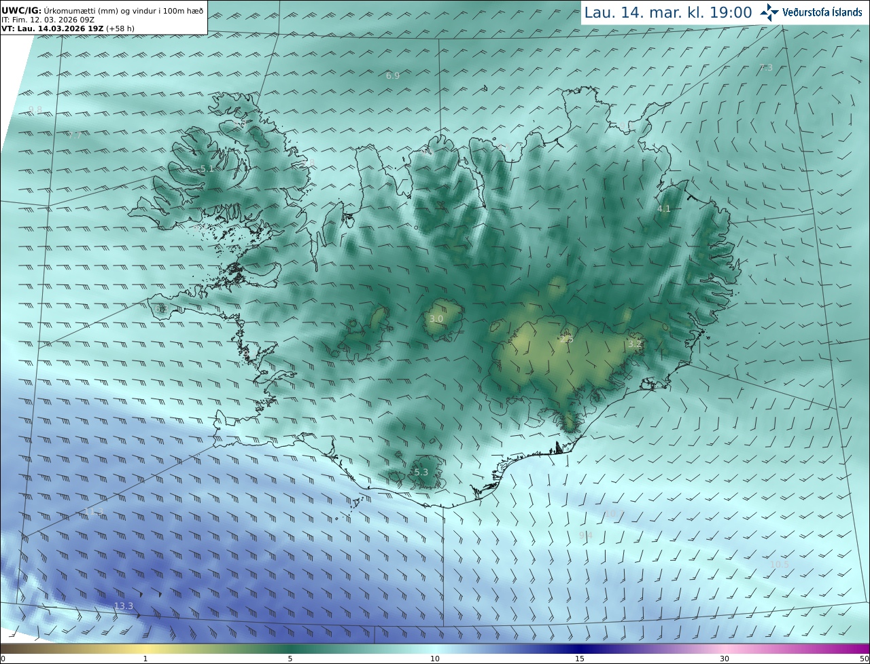Screen dimensions: 870x664
Task: Pick the yellow colour band above the '1' tick
Action: (145, 648)
